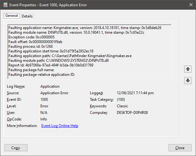The width and height of the screenshot is (196, 156).
Task: Click the More Information label
Action: pos(22,126)
